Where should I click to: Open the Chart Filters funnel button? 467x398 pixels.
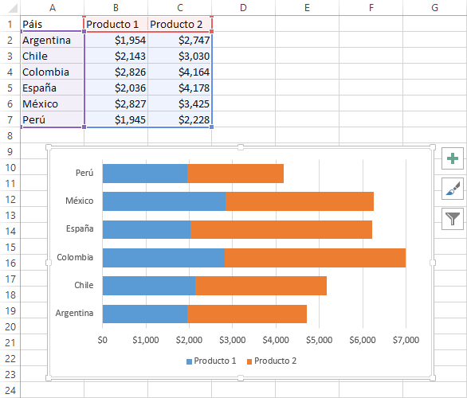click(x=453, y=219)
